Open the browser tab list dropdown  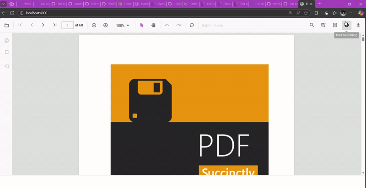coord(4,4)
